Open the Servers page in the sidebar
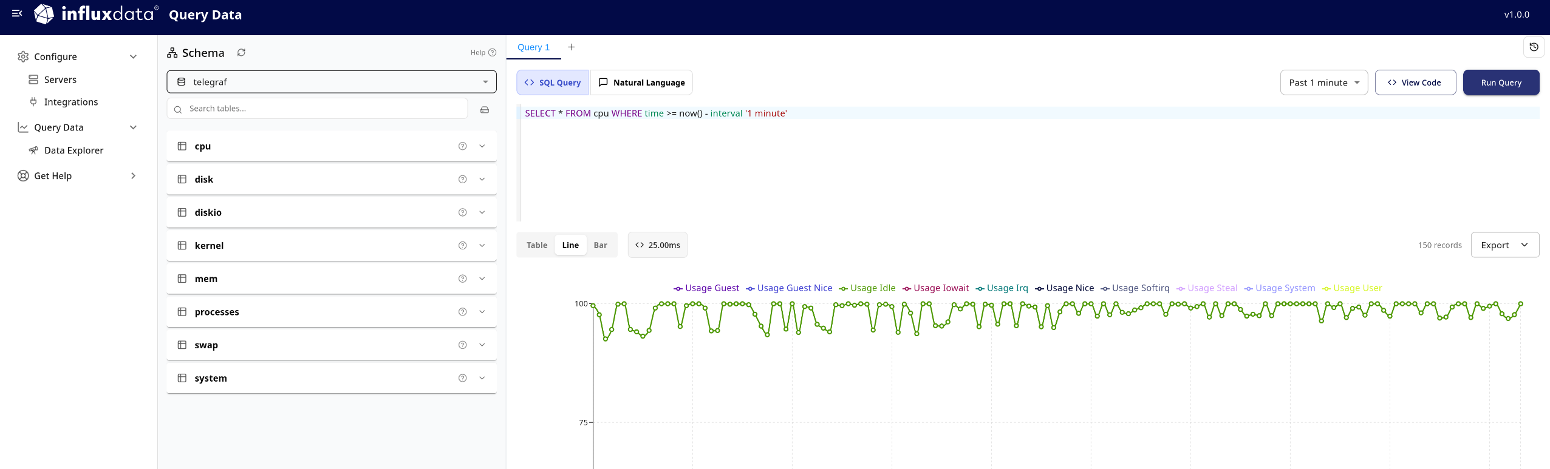This screenshot has height=469, width=1550. click(60, 79)
